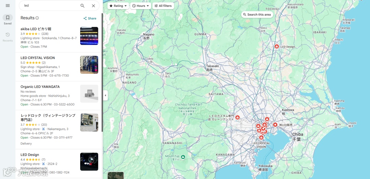The width and height of the screenshot is (370, 179).
Task: Click Search this area button
Action: tap(257, 15)
